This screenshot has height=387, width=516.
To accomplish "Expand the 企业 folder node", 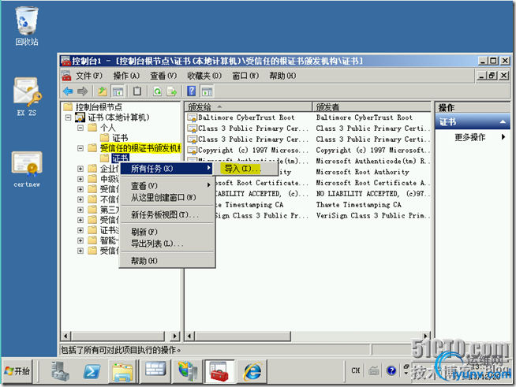I will 80,169.
